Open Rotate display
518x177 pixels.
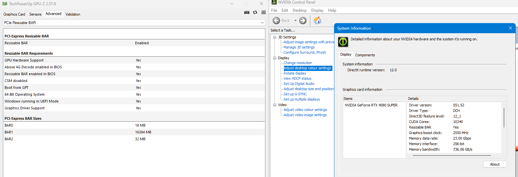295,73
